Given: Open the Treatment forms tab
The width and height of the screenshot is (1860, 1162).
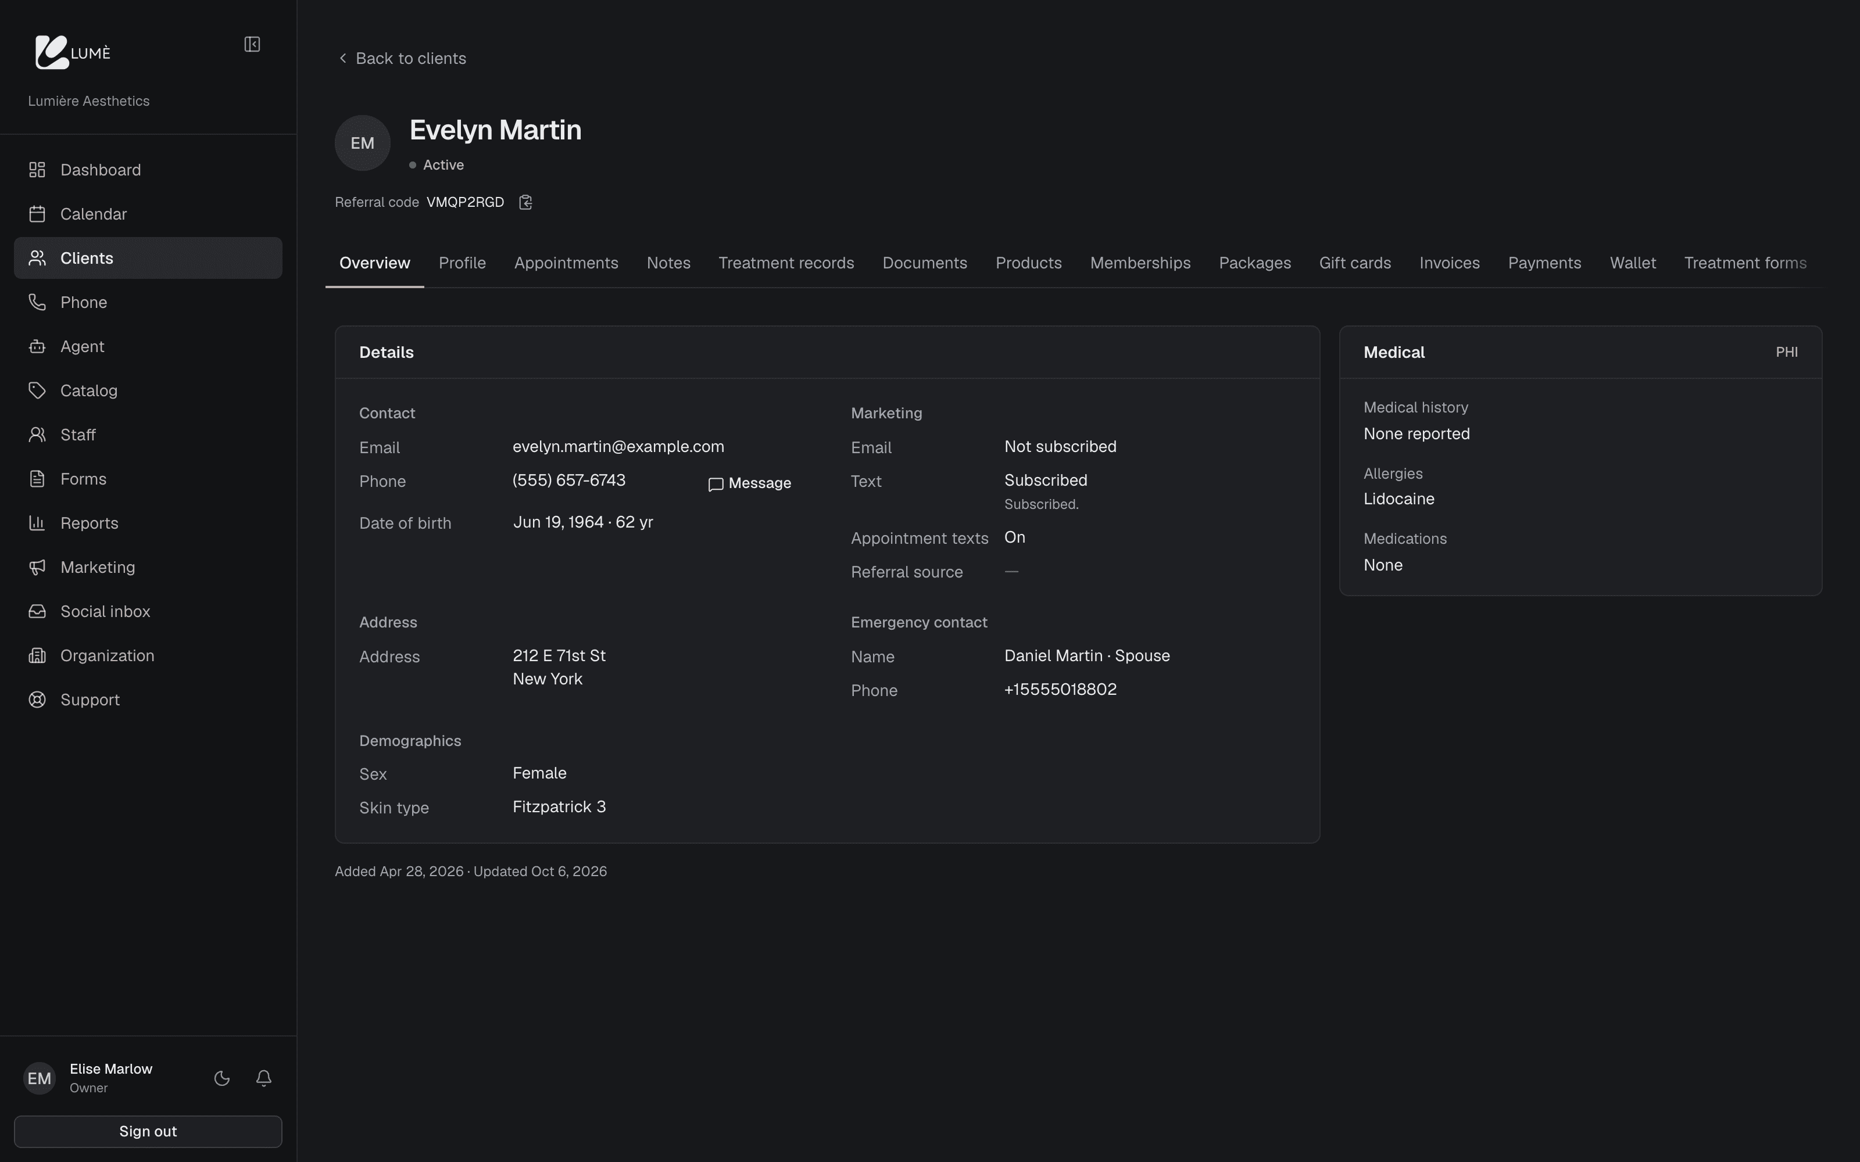Looking at the screenshot, I should coord(1745,263).
